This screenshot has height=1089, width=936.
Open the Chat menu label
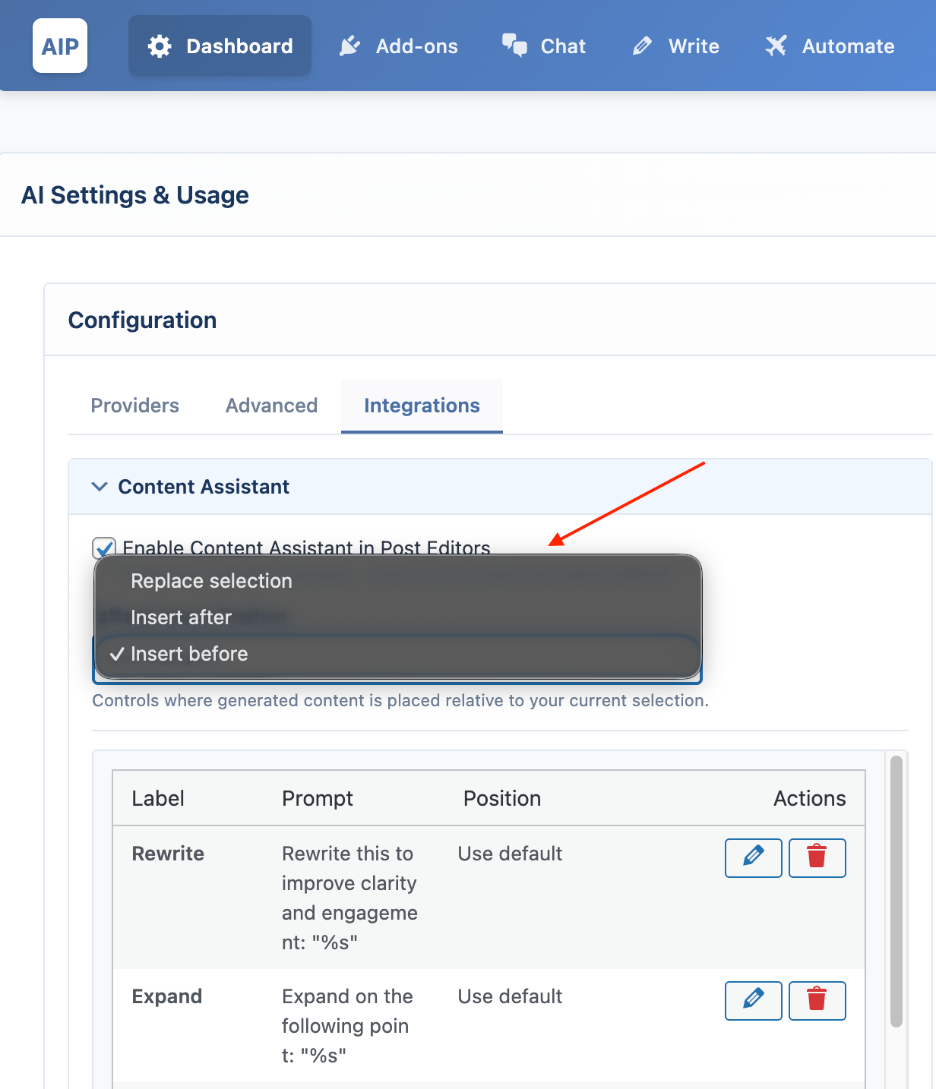[x=563, y=46]
